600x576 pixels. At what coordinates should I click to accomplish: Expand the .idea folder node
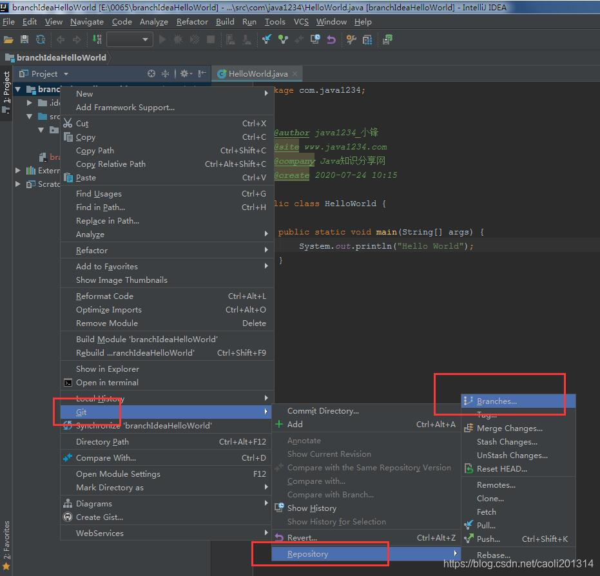29,103
